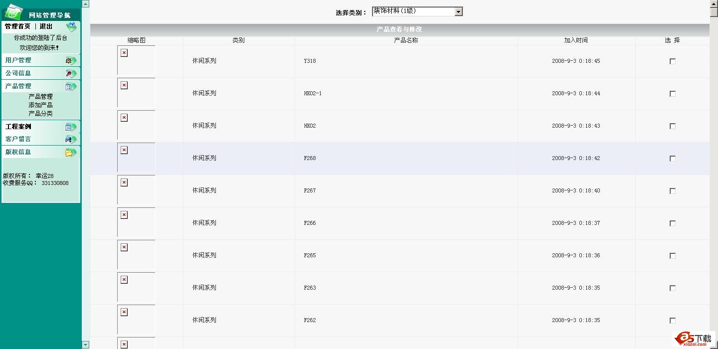718x349 pixels.
Task: Click product name F268
Action: (310, 159)
